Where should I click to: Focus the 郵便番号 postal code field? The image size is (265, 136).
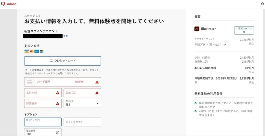[43, 104]
